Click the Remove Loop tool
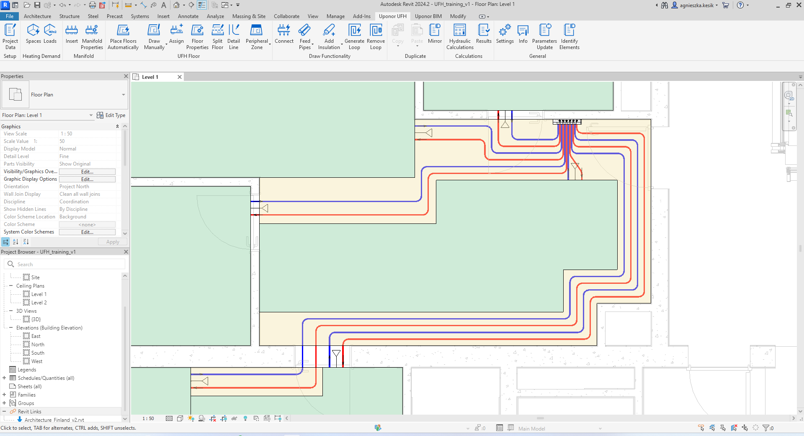Image resolution: width=804 pixels, height=436 pixels. click(376, 36)
